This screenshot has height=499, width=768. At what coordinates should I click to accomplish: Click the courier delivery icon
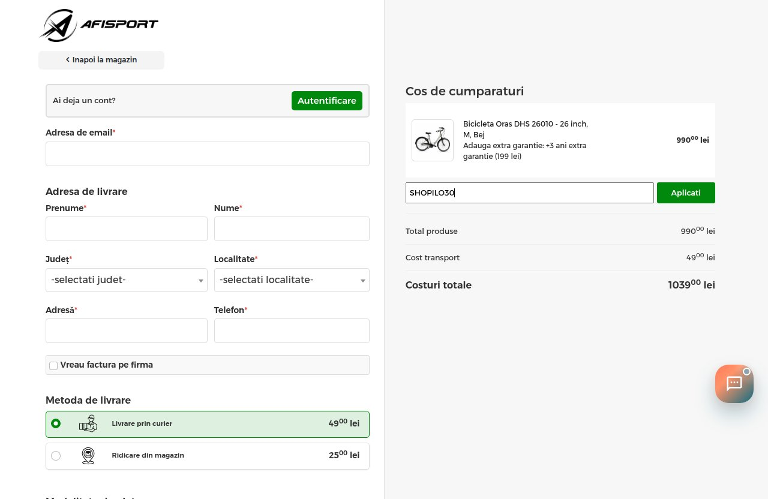coord(88,423)
